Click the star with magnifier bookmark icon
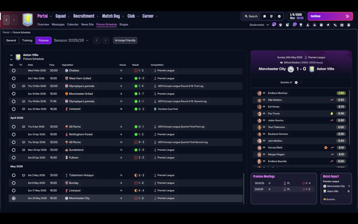Viewport: 358px width, 224px height. (335, 25)
